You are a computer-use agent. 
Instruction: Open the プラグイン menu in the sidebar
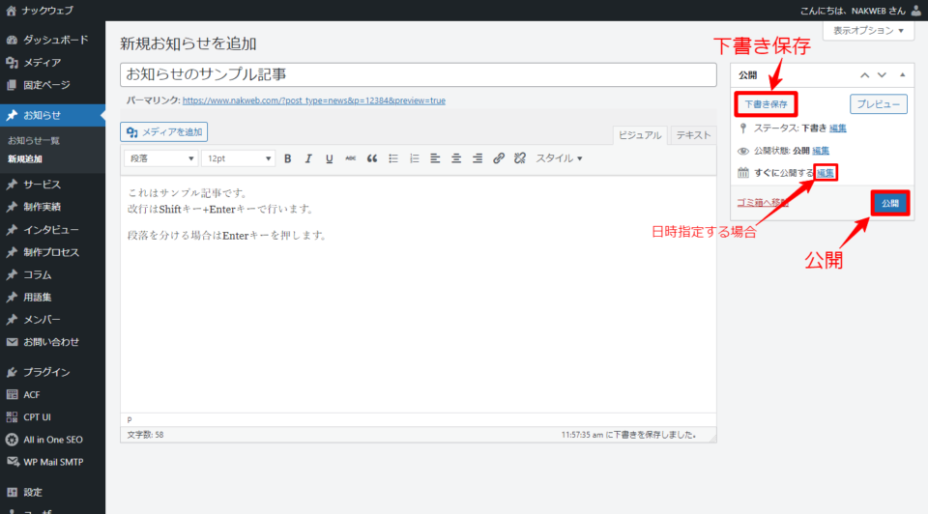(46, 372)
